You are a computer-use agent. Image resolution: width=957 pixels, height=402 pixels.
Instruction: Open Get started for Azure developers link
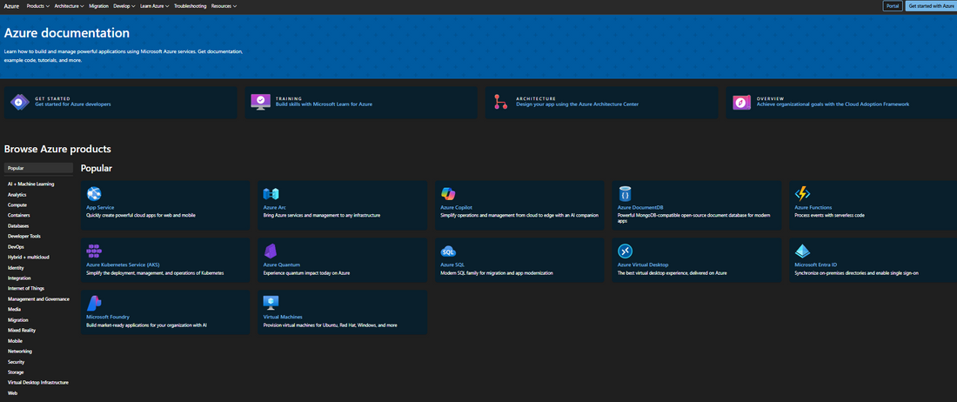(73, 104)
